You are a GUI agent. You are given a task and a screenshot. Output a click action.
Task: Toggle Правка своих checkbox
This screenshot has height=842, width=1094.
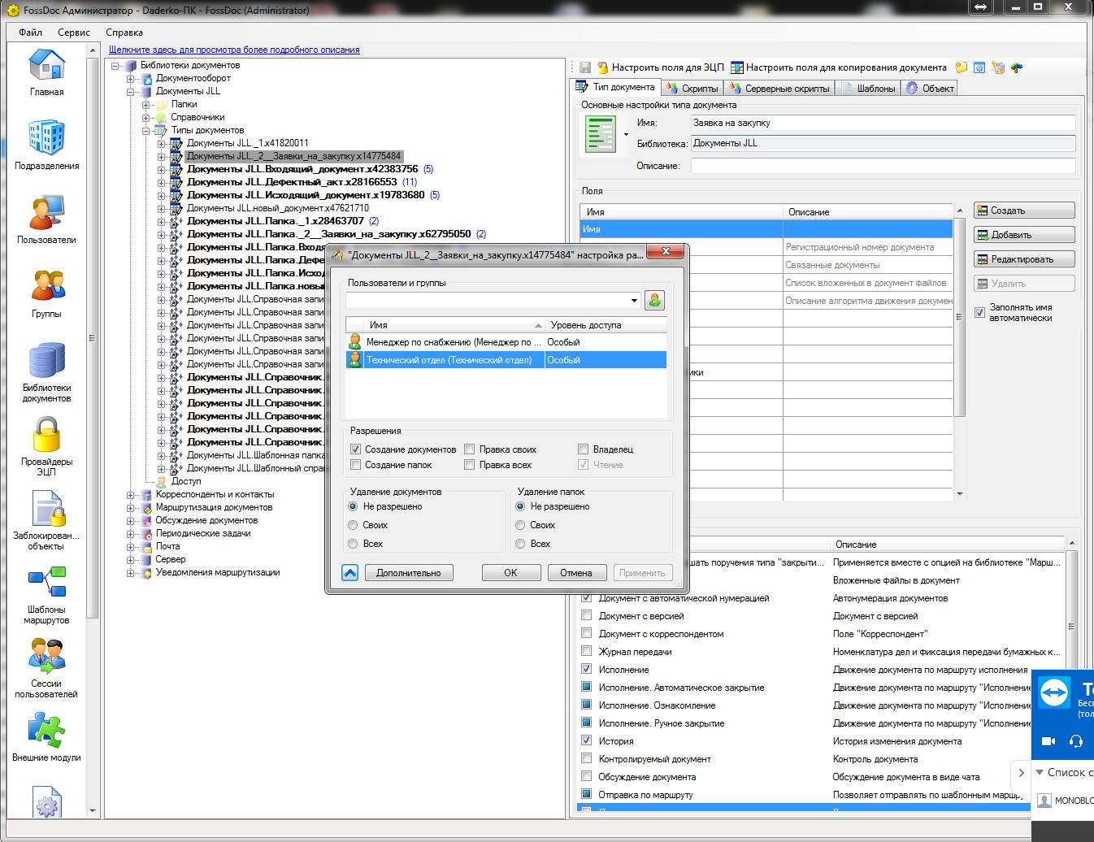point(470,449)
